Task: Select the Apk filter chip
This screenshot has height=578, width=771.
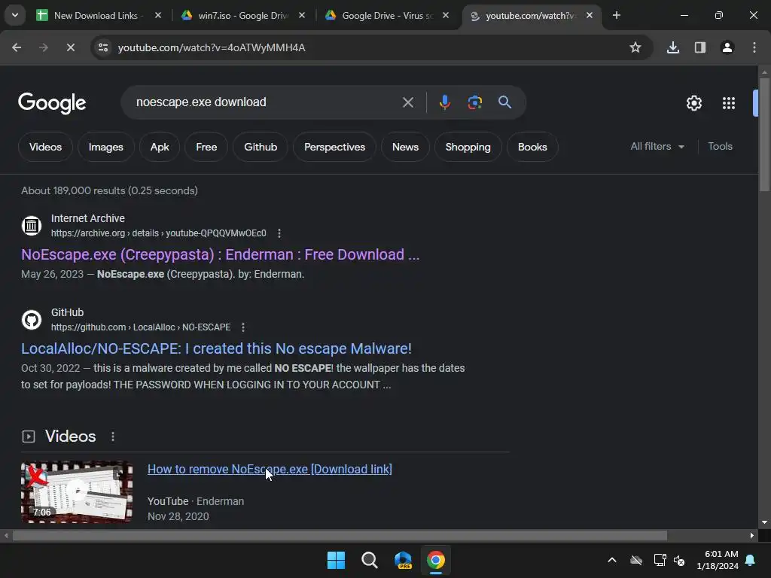Action: click(160, 147)
